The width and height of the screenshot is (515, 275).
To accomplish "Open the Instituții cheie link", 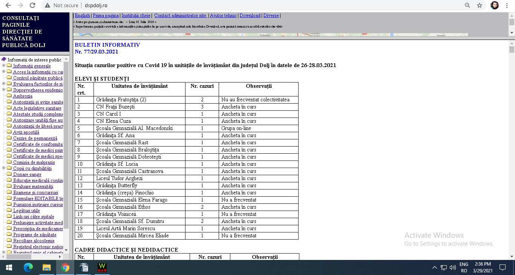I will point(136,15).
